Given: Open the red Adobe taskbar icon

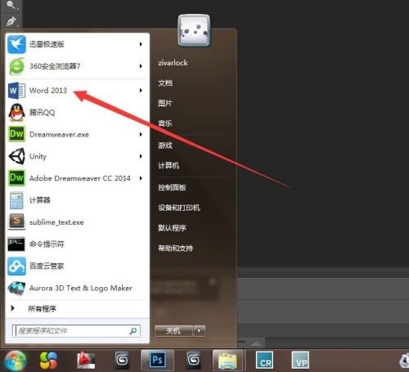Looking at the screenshot, I should point(86,361).
